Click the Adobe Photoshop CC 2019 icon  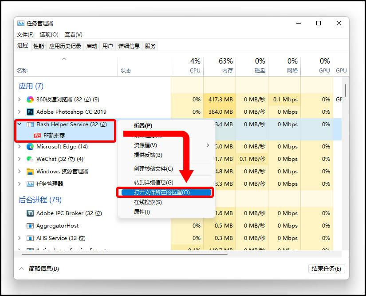pos(30,112)
